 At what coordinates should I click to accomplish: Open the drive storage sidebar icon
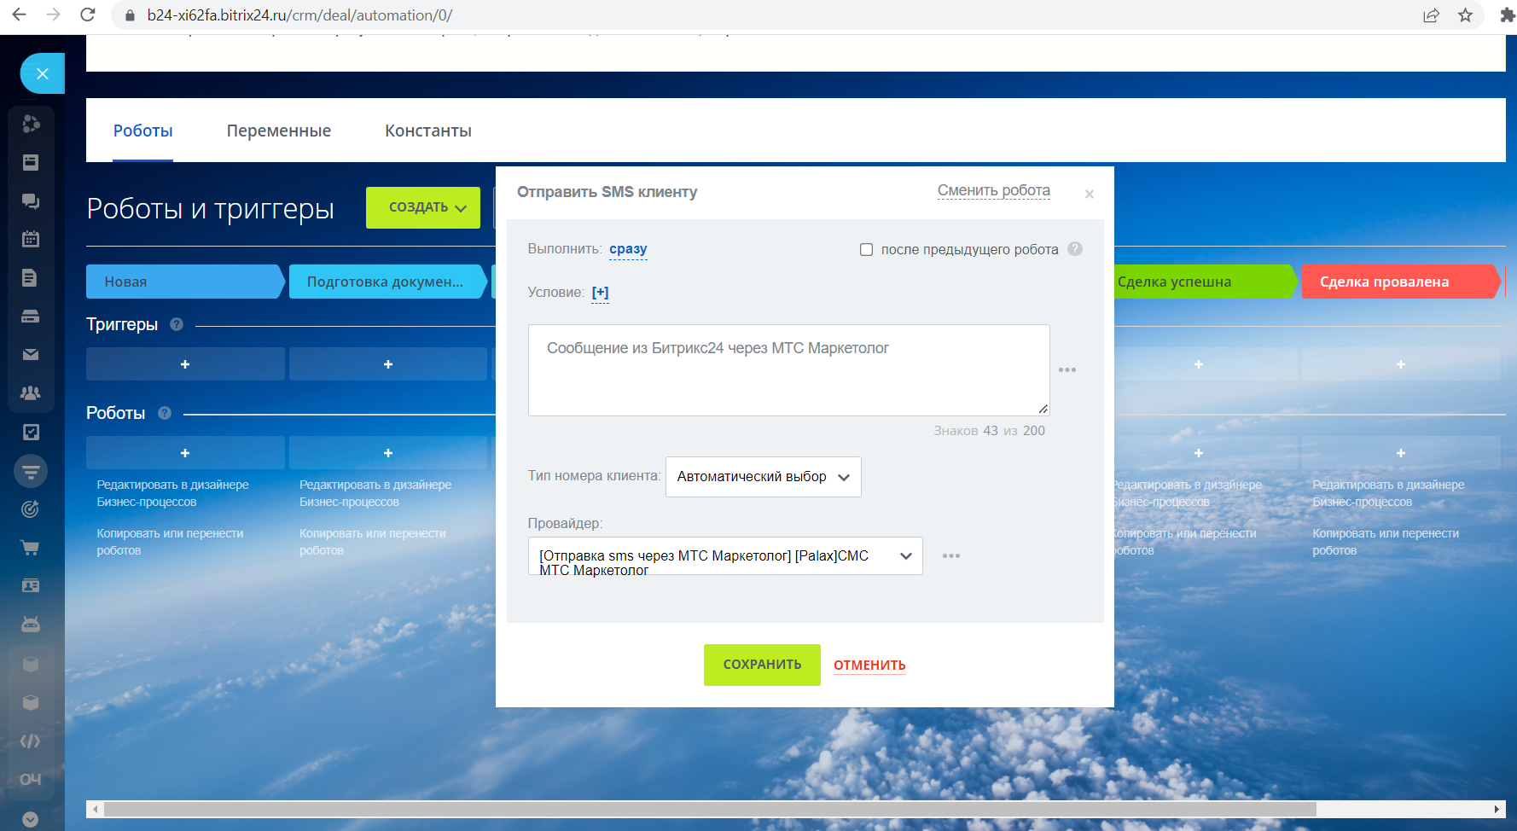click(x=31, y=317)
